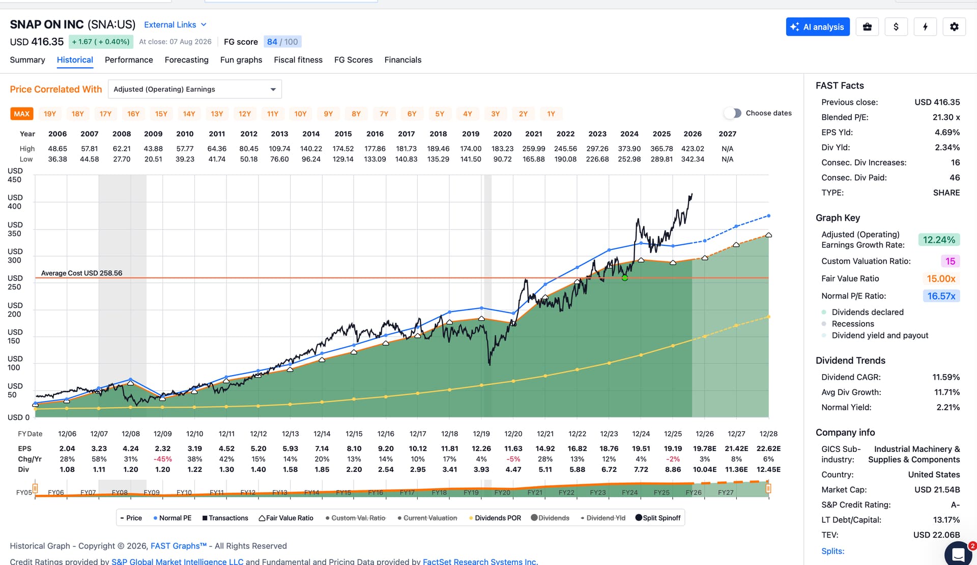The height and width of the screenshot is (565, 977).
Task: Toggle Fair Value Ratio legend item
Action: 286,518
